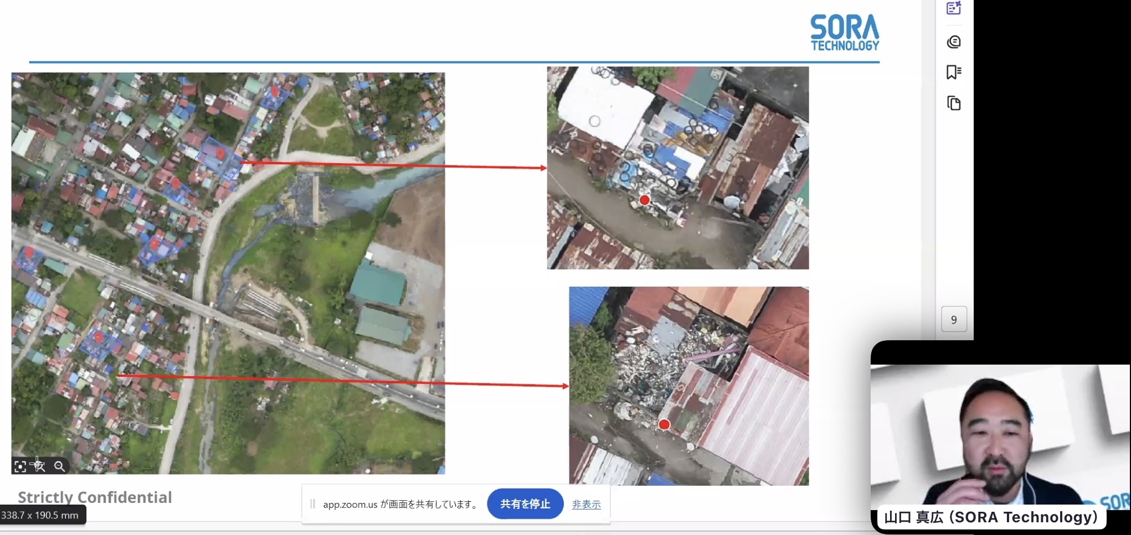Open the bookmarks panel icon
Image resolution: width=1131 pixels, height=535 pixels.
point(953,72)
